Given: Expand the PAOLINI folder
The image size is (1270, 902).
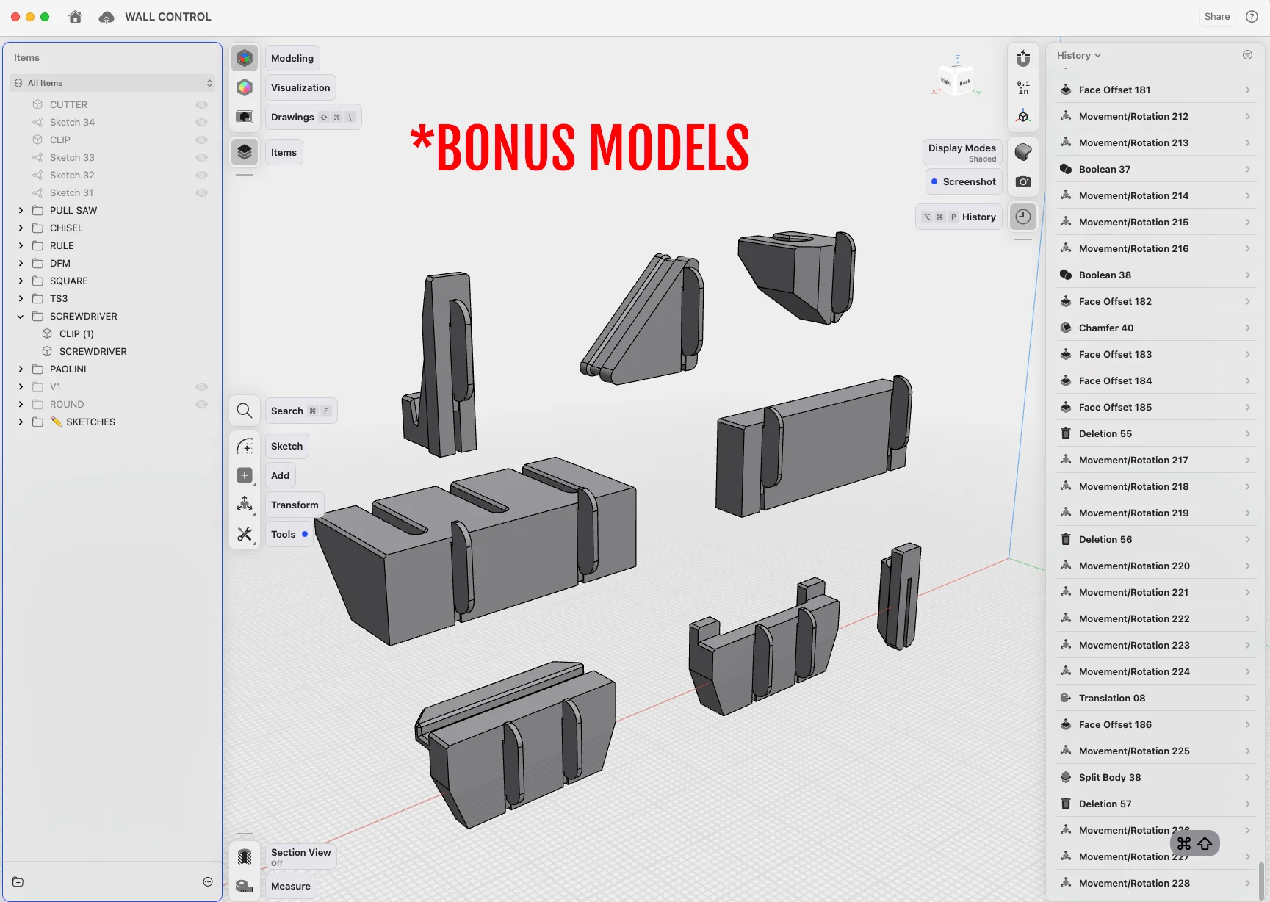Looking at the screenshot, I should [x=21, y=369].
